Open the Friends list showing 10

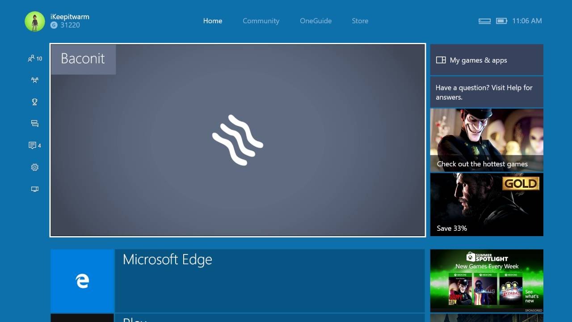35,58
